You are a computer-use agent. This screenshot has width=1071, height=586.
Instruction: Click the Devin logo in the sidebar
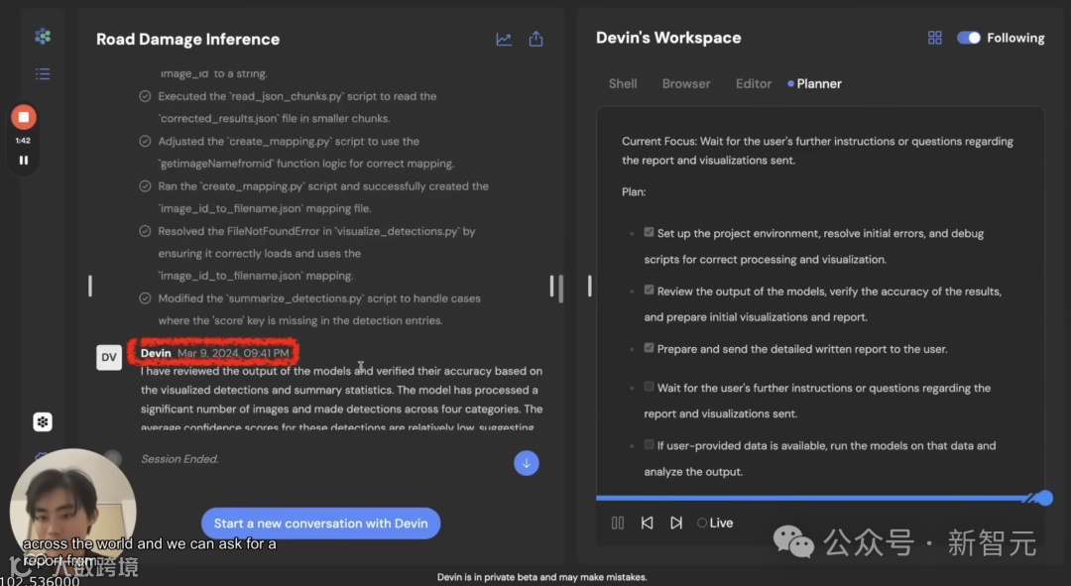[43, 37]
